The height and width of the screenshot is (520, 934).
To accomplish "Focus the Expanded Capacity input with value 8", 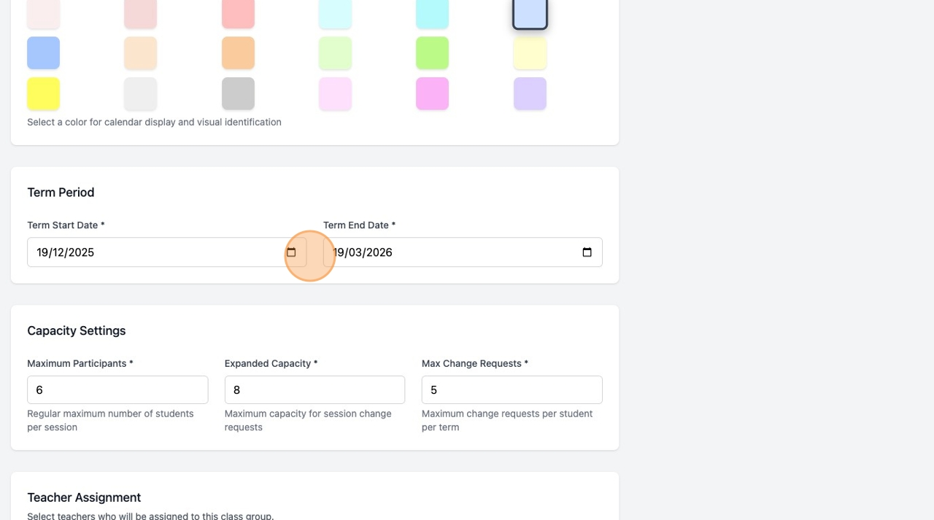I will 314,390.
